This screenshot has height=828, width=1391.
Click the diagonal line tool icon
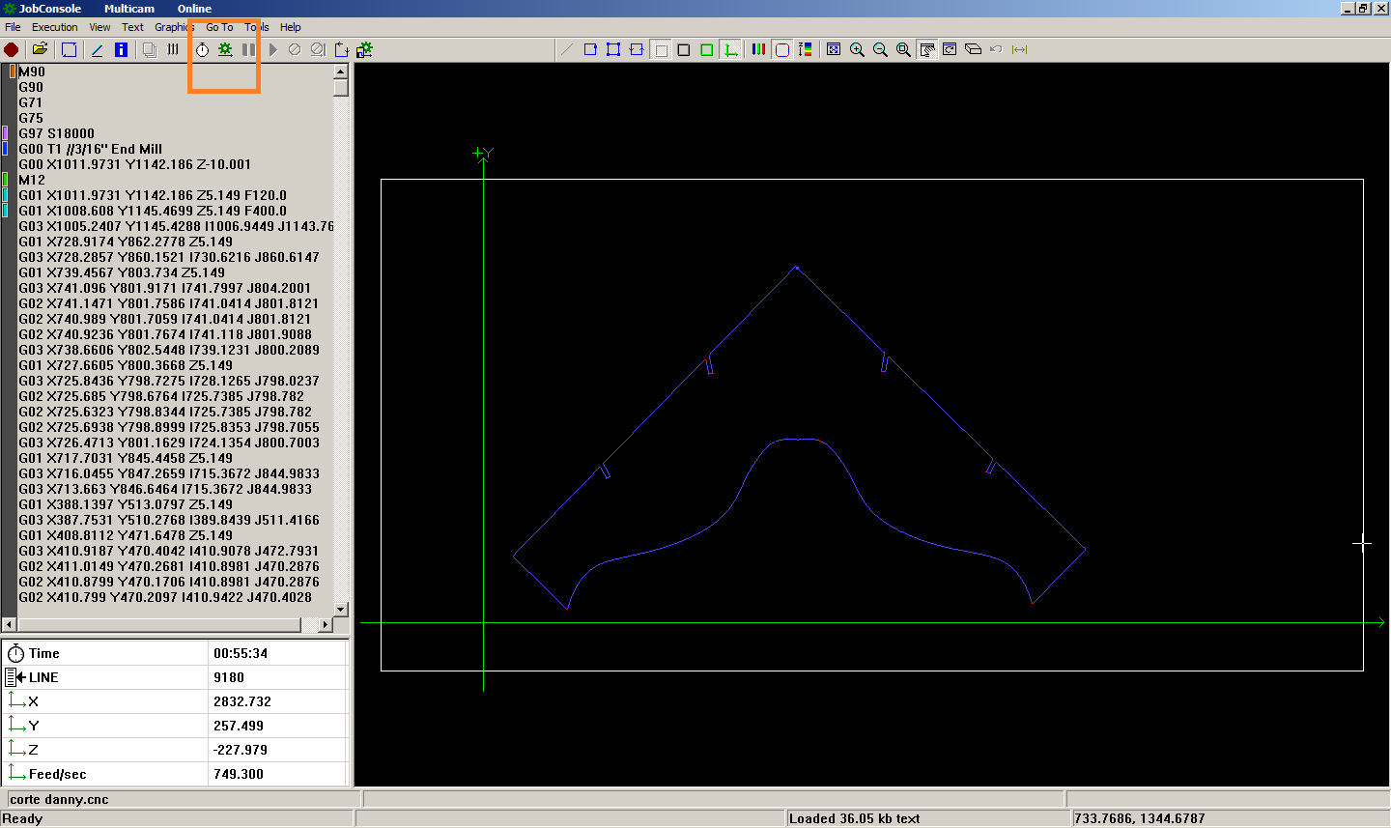(x=567, y=49)
